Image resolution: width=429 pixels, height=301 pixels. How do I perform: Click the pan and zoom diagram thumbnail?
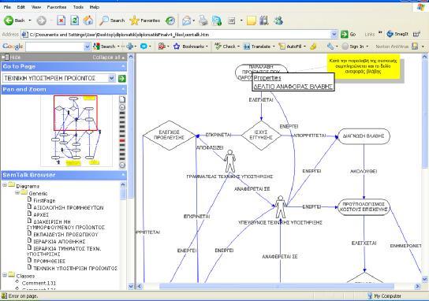[76, 131]
